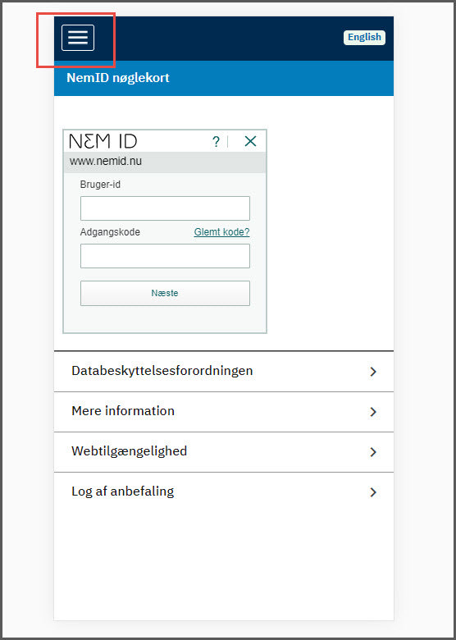456x640 pixels.
Task: Switch language with the English button
Action: 364,37
